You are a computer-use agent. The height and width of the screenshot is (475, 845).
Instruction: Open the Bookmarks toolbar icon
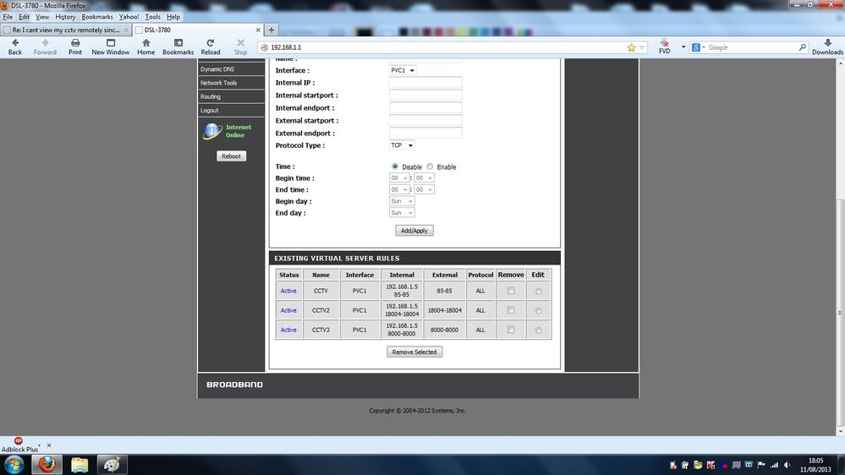(178, 43)
